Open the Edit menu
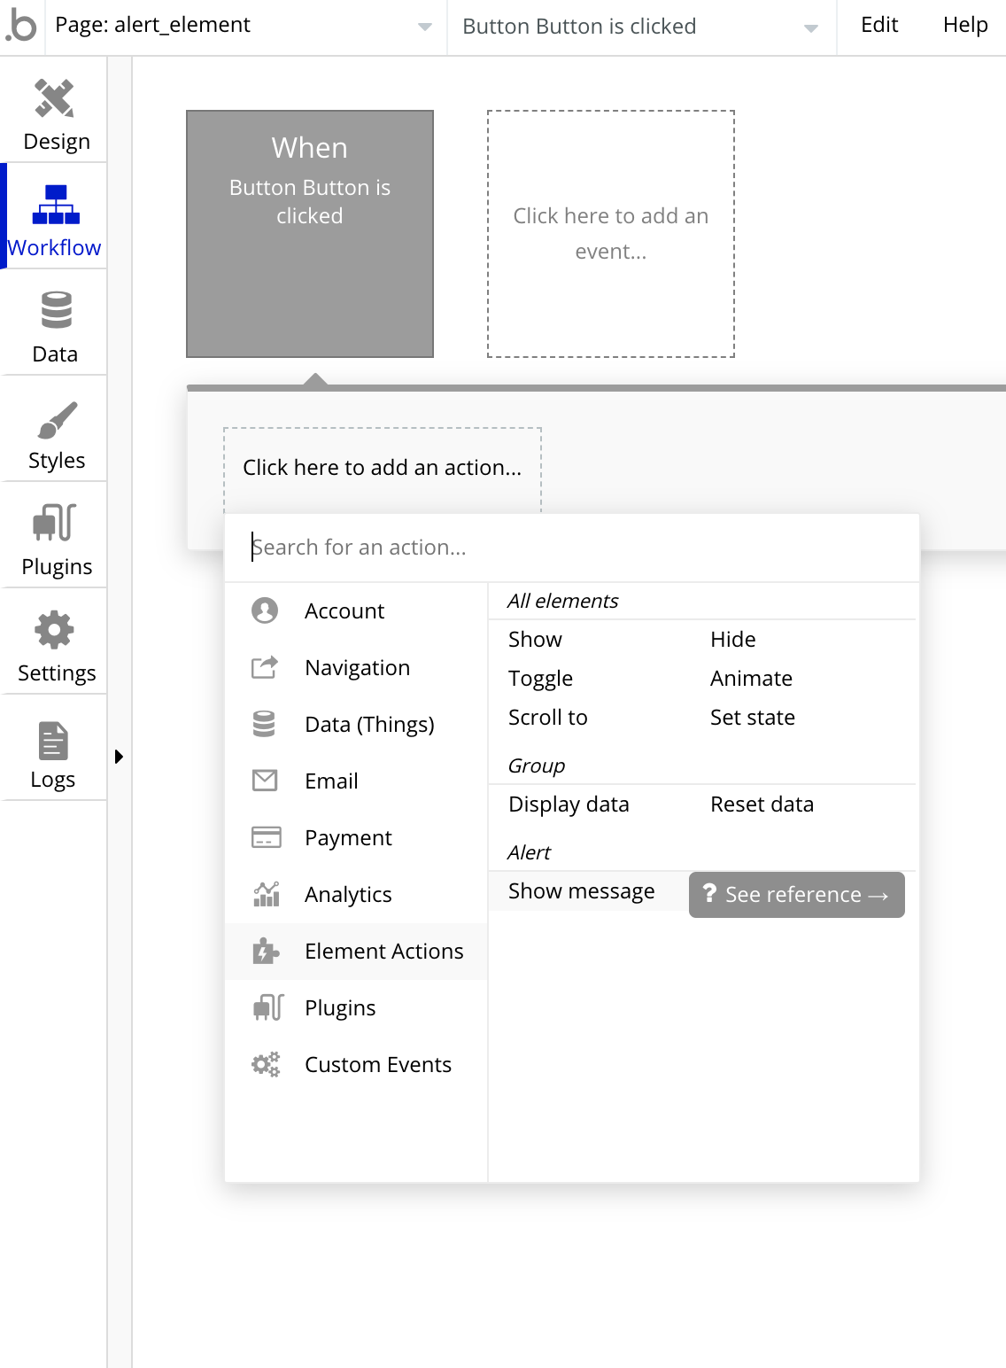Viewport: 1006px width, 1368px height. click(x=879, y=25)
